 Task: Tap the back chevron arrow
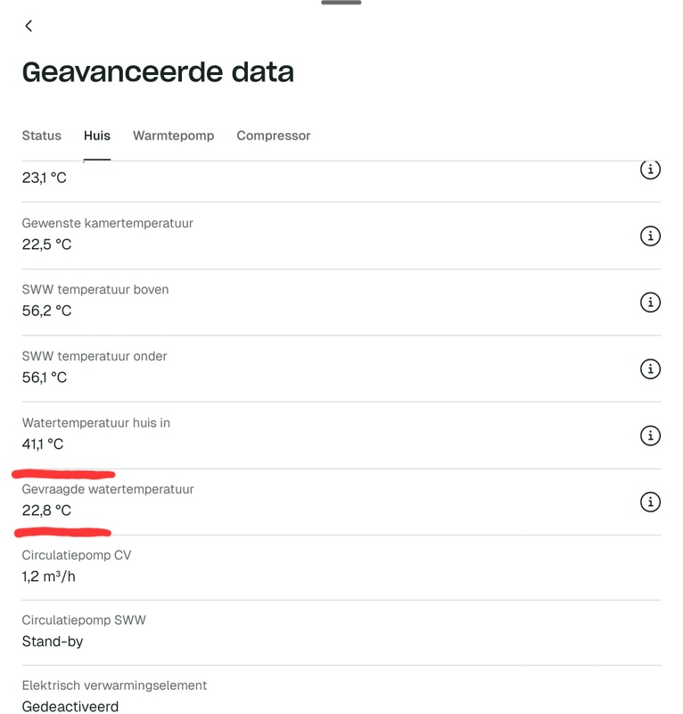click(27, 28)
